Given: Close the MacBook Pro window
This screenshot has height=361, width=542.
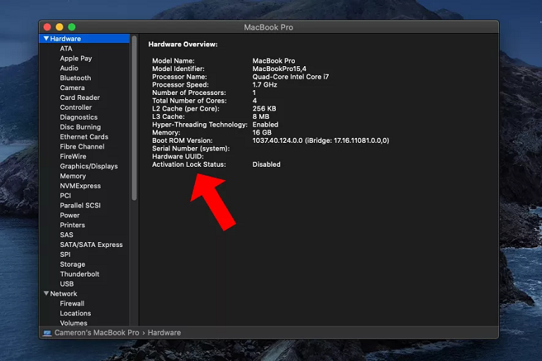Looking at the screenshot, I should coord(47,27).
